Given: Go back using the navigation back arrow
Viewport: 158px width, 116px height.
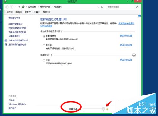Looking at the screenshot, I should (x=7, y=7).
